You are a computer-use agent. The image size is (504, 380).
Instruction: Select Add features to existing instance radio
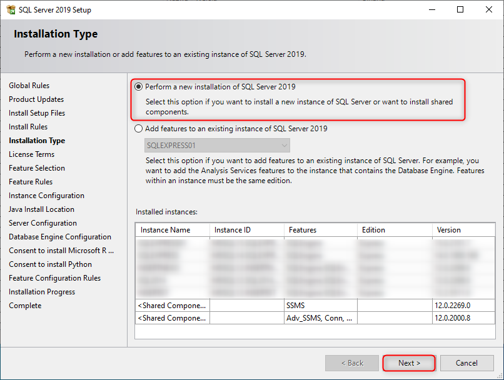click(x=139, y=129)
